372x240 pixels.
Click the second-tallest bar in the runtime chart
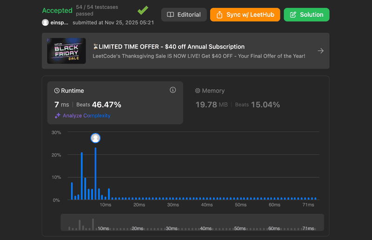81,175
